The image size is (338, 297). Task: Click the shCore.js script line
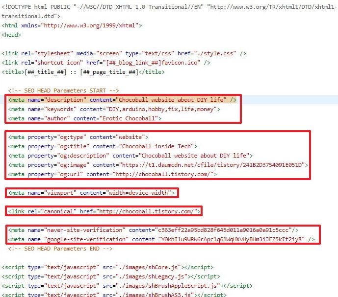click(x=107, y=267)
